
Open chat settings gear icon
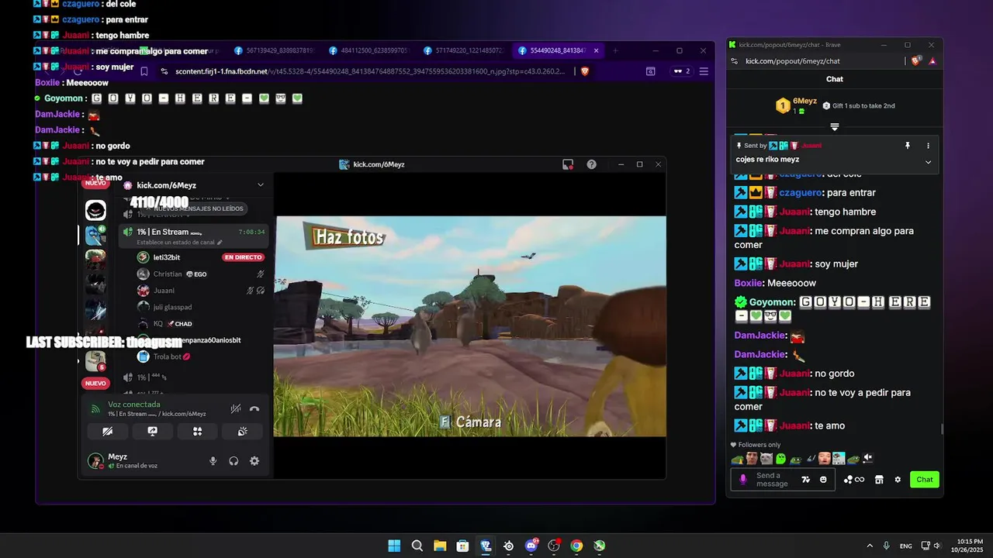pyautogui.click(x=898, y=480)
